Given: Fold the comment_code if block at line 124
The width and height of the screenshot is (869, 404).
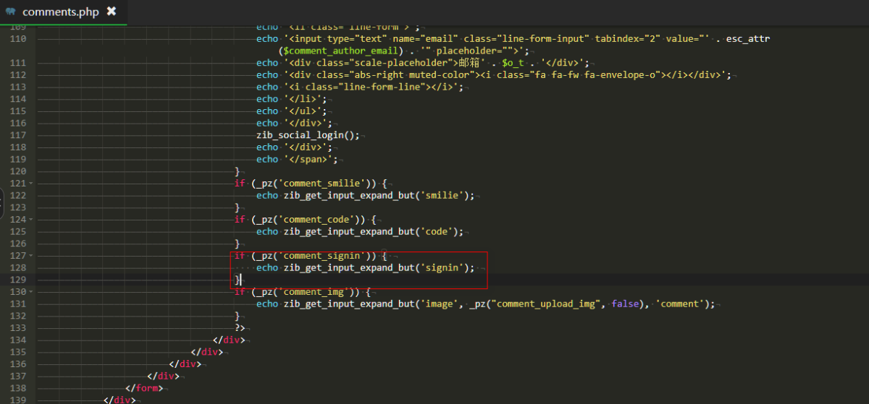Looking at the screenshot, I should pos(32,220).
